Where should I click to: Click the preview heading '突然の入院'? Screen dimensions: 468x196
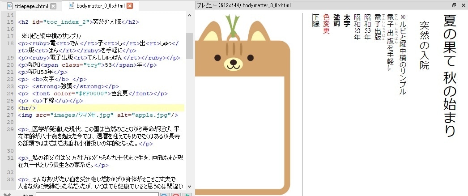pyautogui.click(x=424, y=46)
